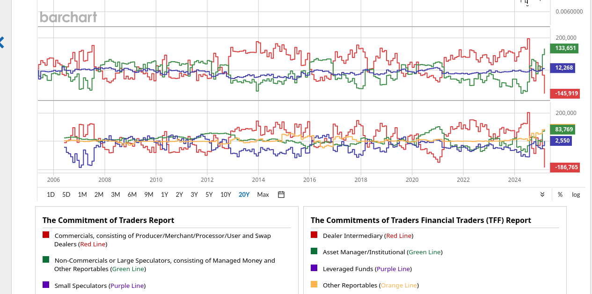
Task: Open the calendar date range picker
Action: [281, 194]
